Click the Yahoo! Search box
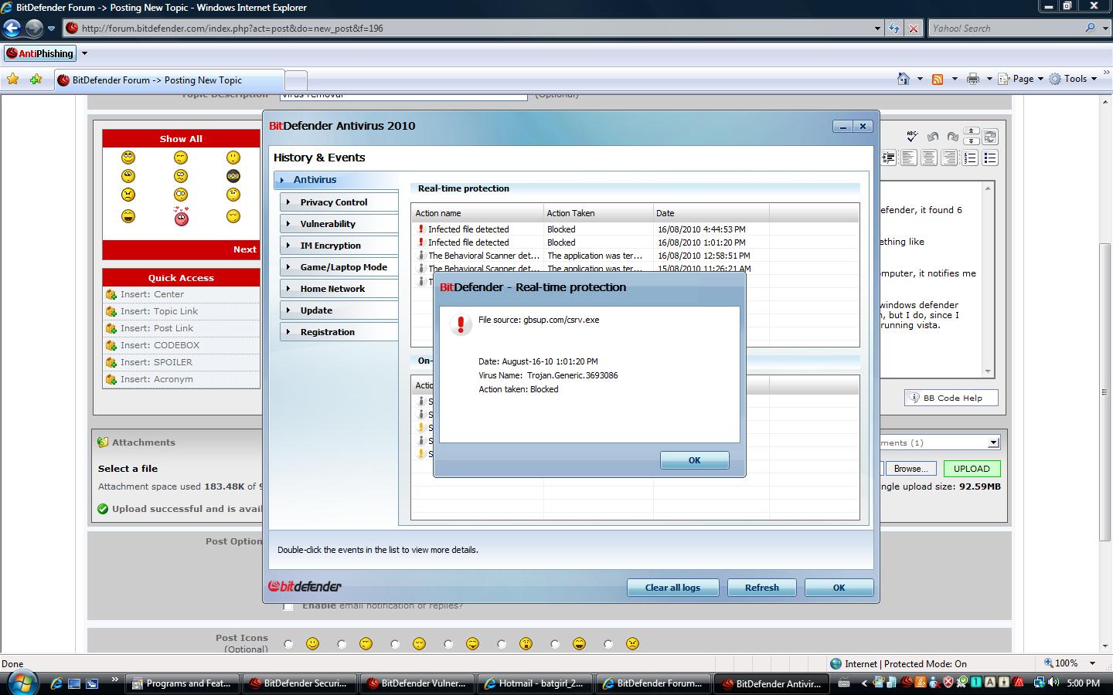 [1005, 29]
